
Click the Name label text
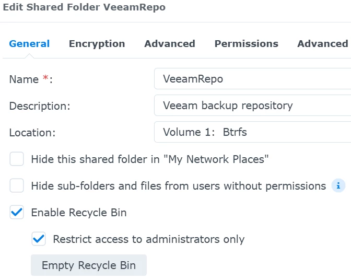(25, 79)
